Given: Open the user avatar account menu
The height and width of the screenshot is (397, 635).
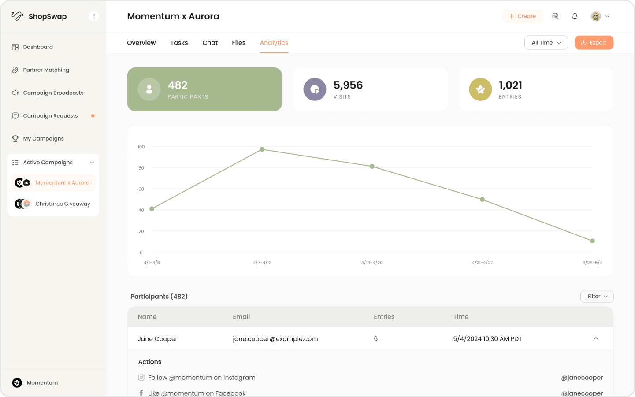Looking at the screenshot, I should pos(600,16).
